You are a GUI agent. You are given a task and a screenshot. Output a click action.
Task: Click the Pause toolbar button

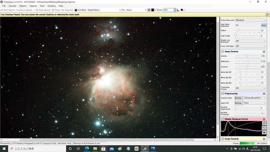point(56,10)
